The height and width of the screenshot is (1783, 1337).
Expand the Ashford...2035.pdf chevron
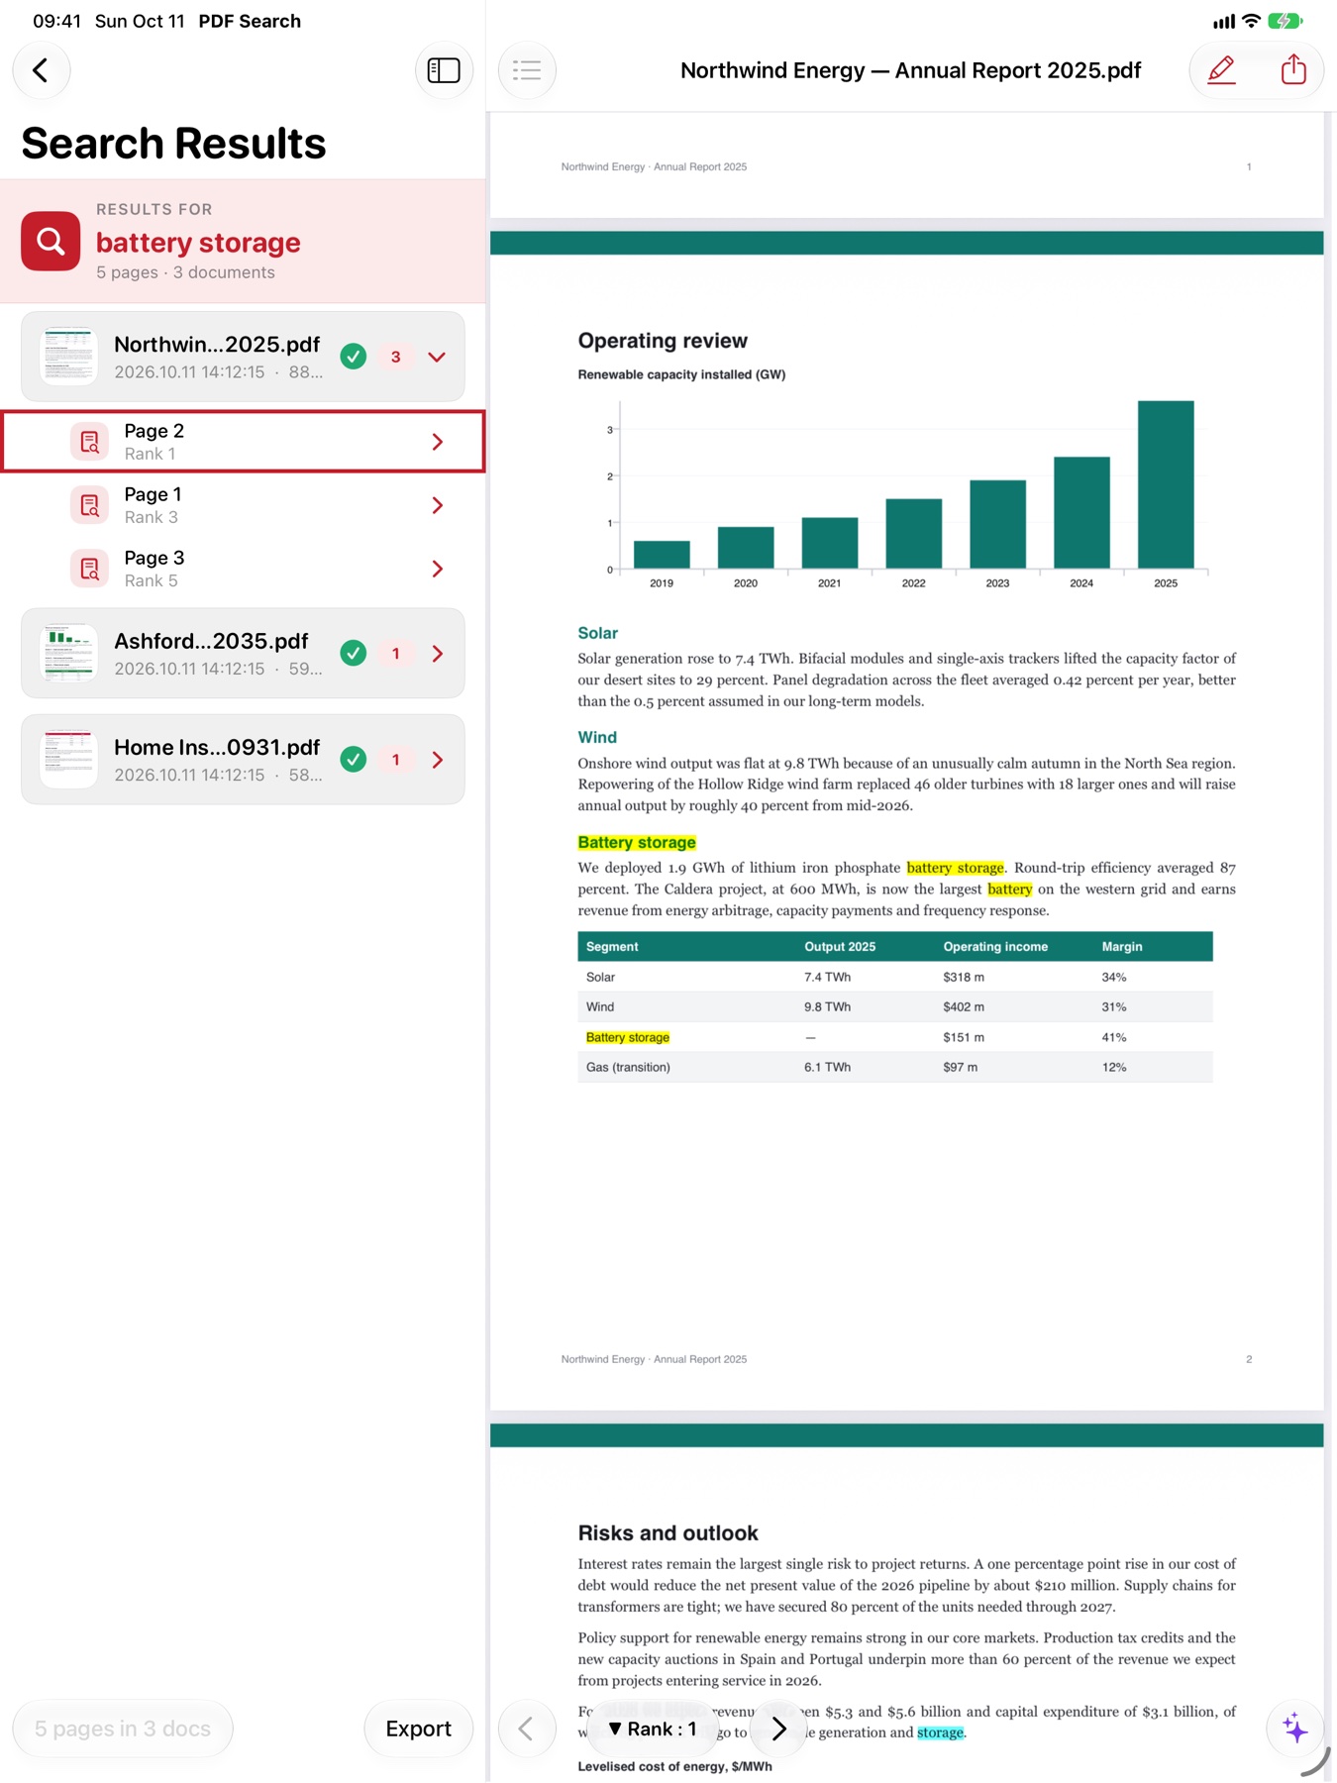point(437,654)
